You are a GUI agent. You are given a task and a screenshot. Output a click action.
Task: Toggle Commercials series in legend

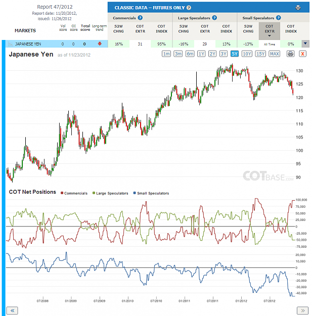coord(74,193)
